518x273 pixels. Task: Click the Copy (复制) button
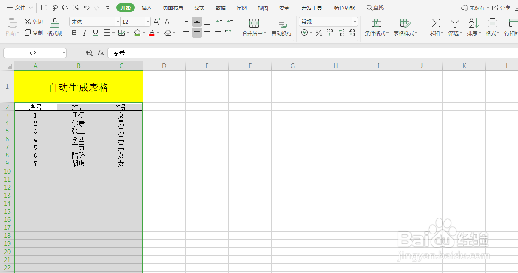(34, 33)
